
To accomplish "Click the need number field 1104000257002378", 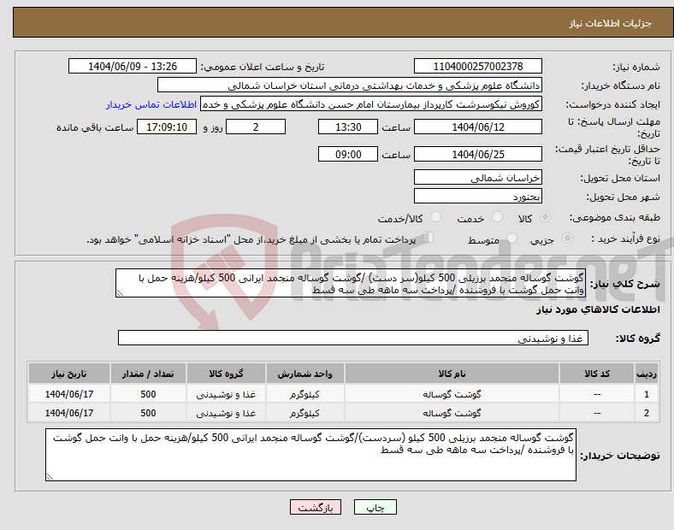I will click(x=477, y=66).
